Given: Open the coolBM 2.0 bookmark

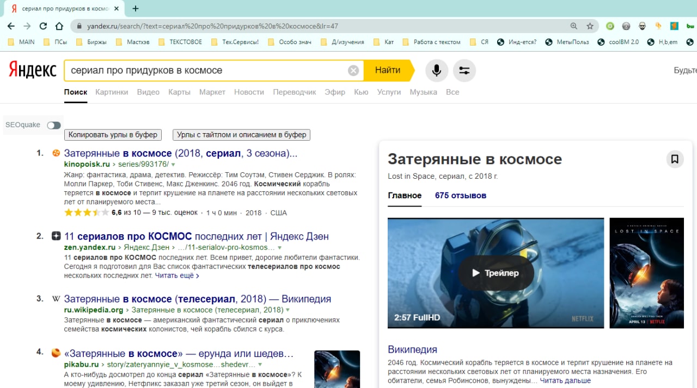Looking at the screenshot, I should 618,42.
